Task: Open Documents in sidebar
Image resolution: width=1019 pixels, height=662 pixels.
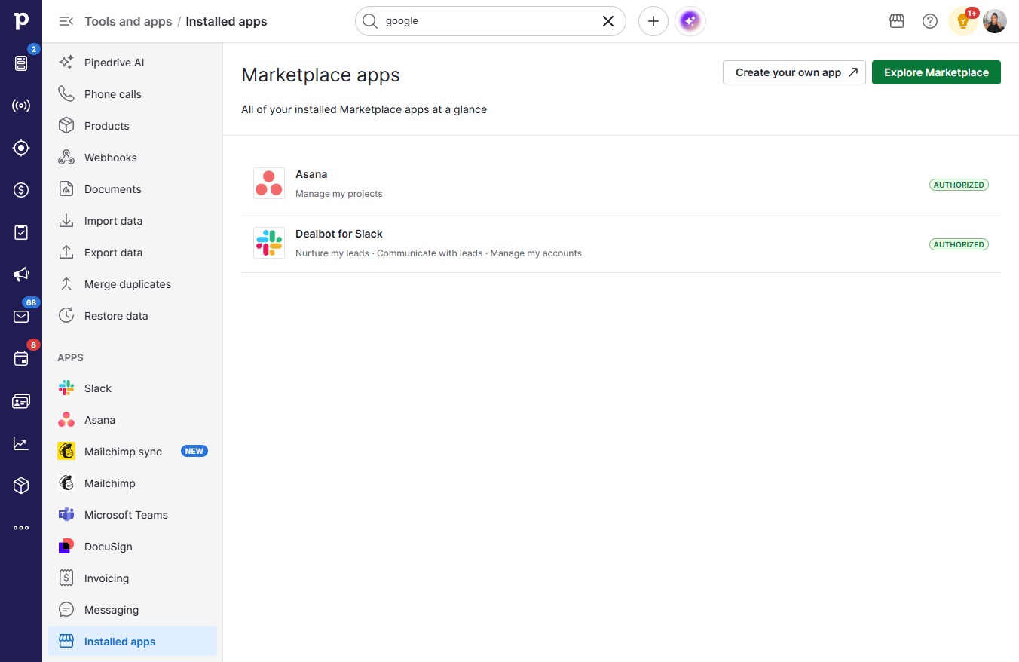Action: (133, 189)
